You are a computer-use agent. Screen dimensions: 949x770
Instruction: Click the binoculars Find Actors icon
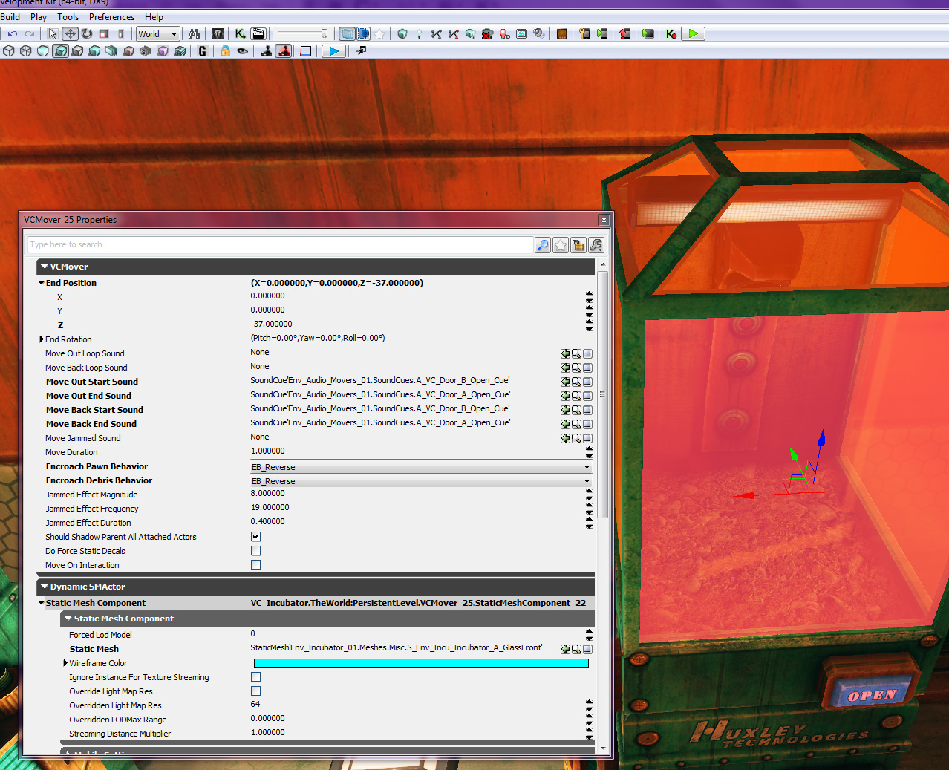point(194,33)
